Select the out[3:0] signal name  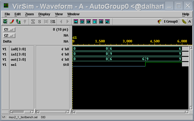click(x=18, y=59)
